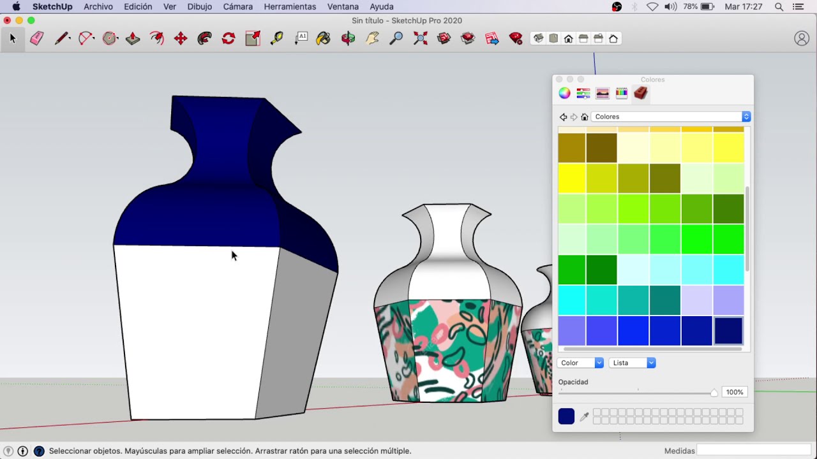Activate the Orbit camera tool
This screenshot has width=817, height=459.
pyautogui.click(x=348, y=39)
